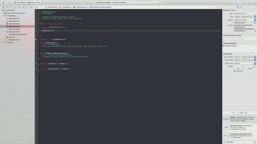
Task: Show the File Template library
Action: [234, 113]
